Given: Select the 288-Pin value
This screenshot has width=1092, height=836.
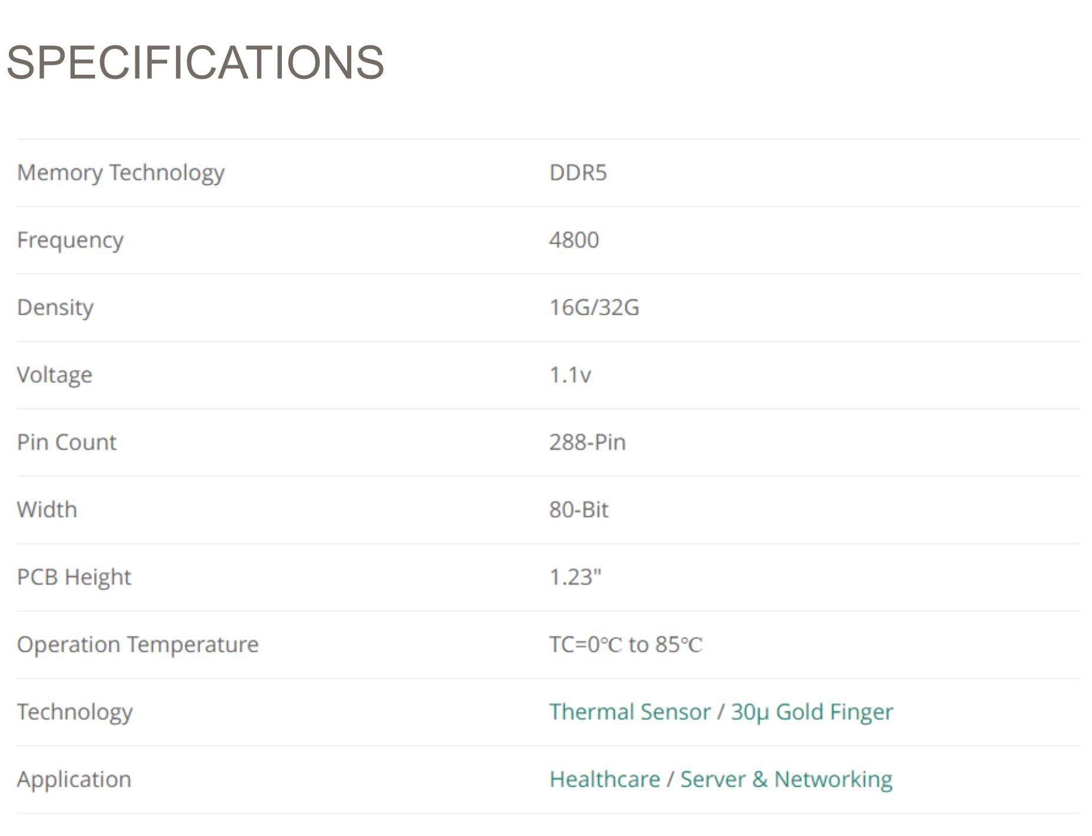Looking at the screenshot, I should pos(587,442).
